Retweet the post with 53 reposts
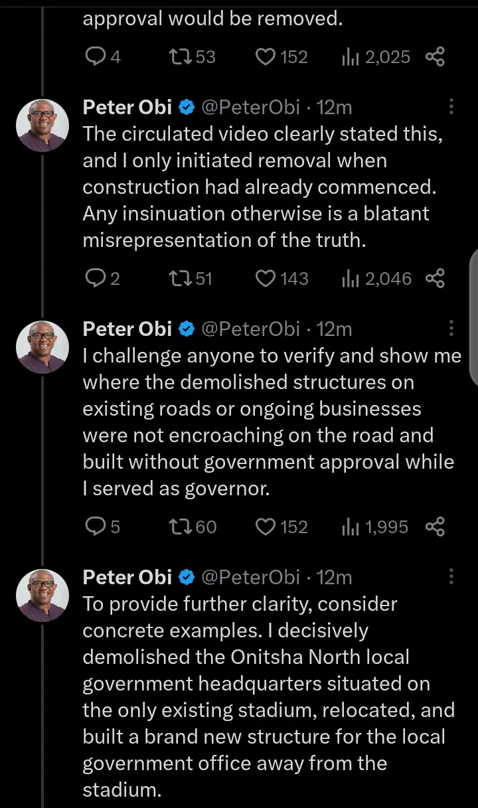 click(179, 58)
